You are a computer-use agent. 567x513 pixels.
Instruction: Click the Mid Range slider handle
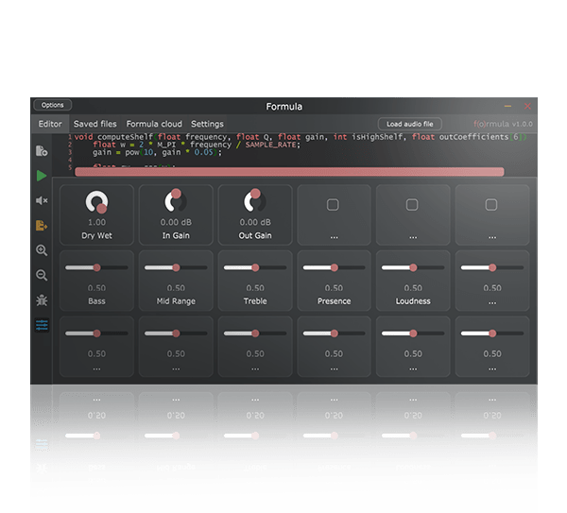(x=176, y=268)
